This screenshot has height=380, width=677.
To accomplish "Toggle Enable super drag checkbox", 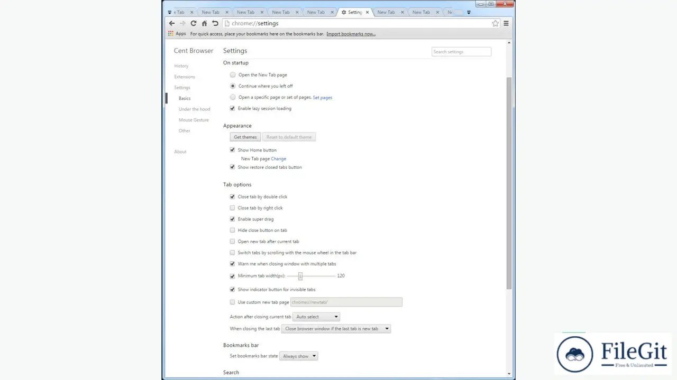I will [x=232, y=219].
